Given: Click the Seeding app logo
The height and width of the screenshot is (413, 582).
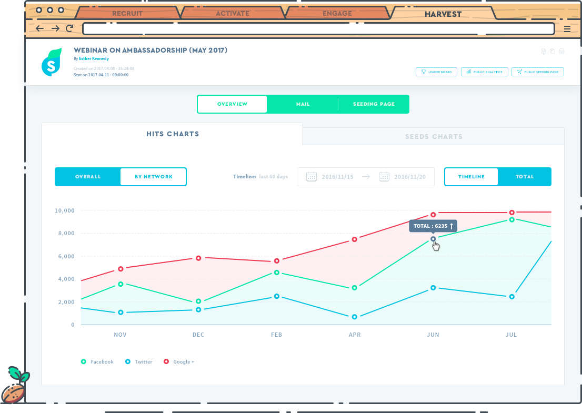Looking at the screenshot, I should point(51,63).
